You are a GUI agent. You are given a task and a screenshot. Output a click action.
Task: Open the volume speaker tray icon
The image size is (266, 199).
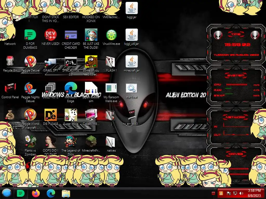click(241, 193)
